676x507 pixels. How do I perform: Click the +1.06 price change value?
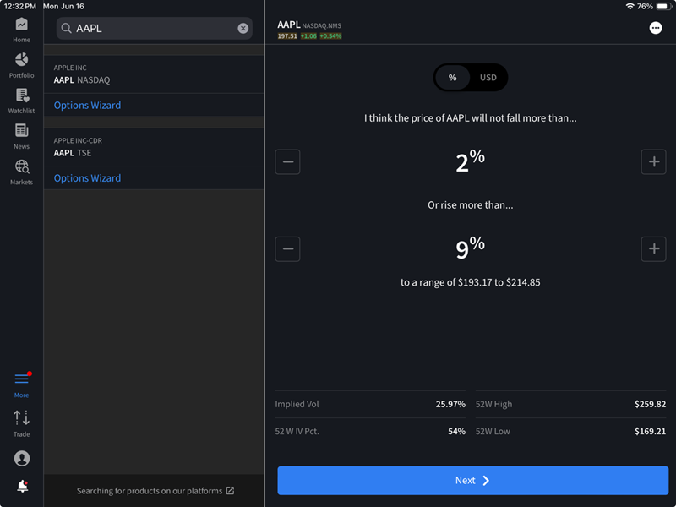(x=308, y=36)
